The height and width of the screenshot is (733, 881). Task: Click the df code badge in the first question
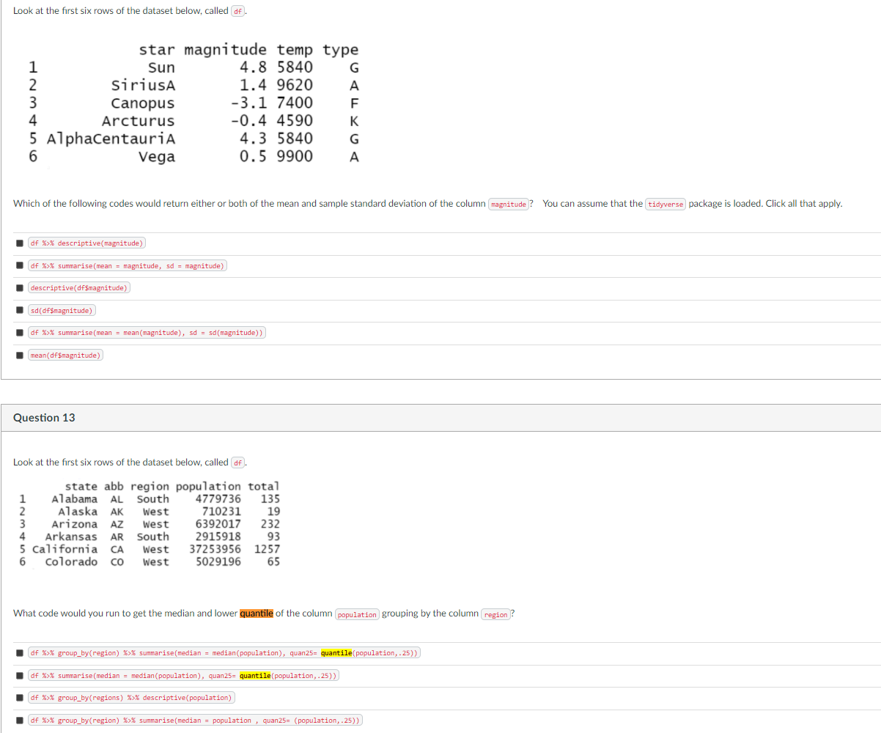(x=237, y=10)
